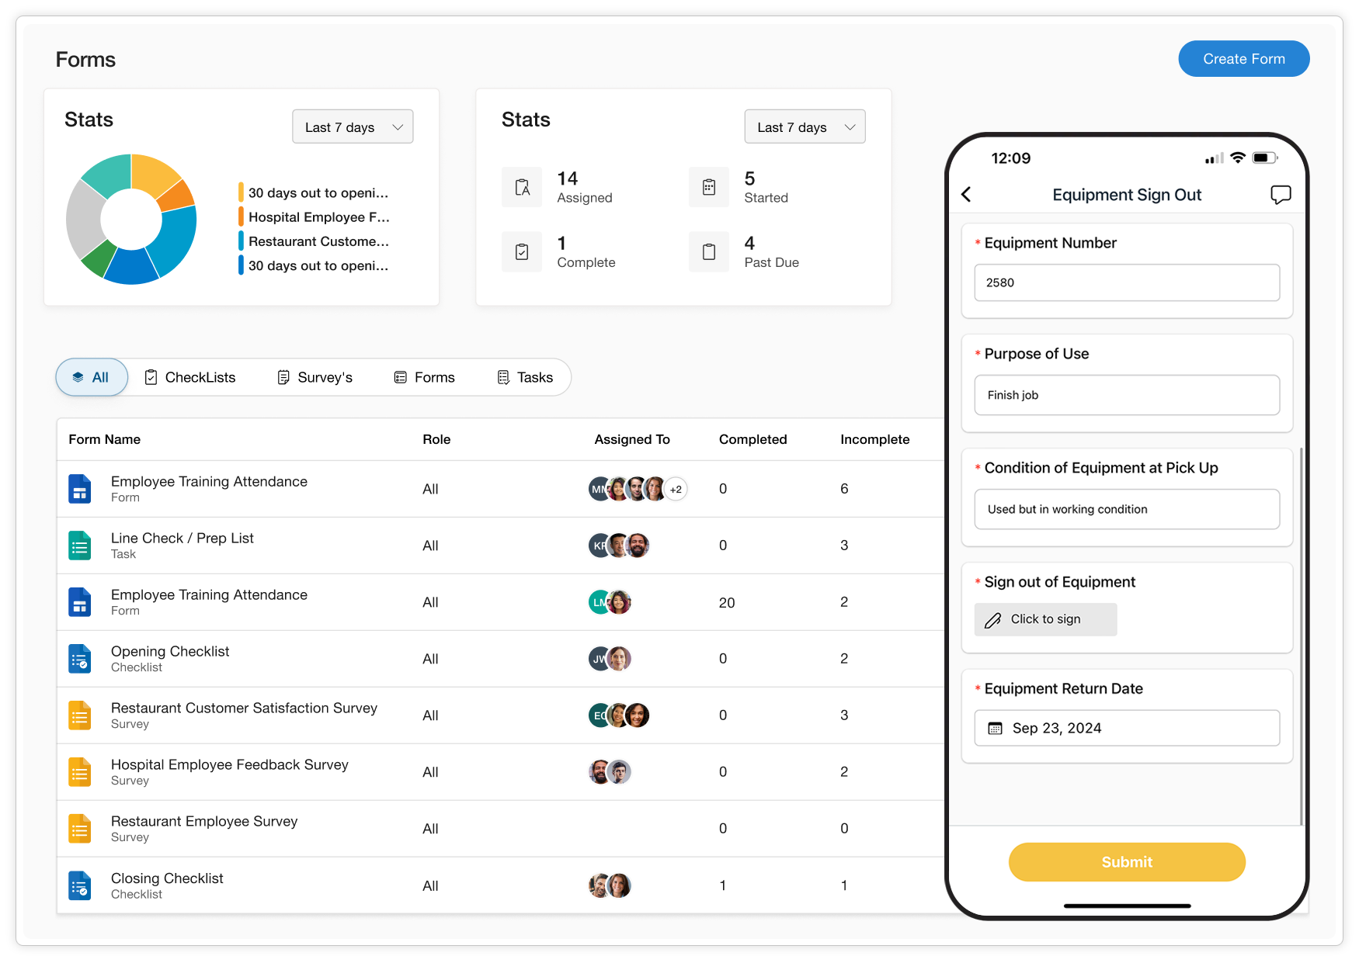
Task: Open the CheckLists tab
Action: 190,377
